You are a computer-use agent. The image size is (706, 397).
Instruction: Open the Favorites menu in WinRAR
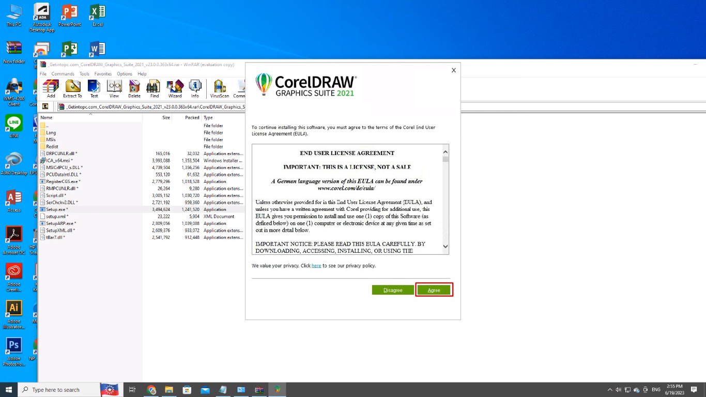point(103,74)
